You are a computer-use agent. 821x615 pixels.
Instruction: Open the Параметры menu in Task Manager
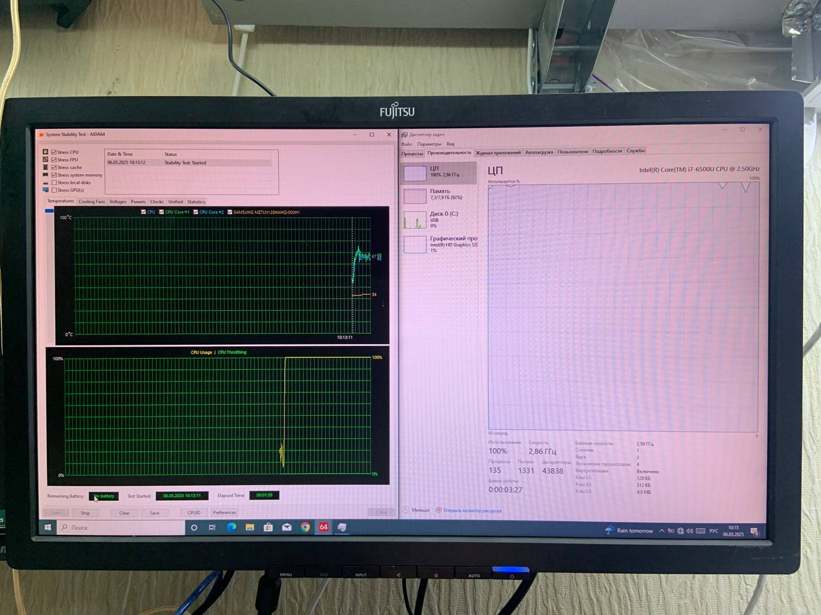click(x=428, y=144)
